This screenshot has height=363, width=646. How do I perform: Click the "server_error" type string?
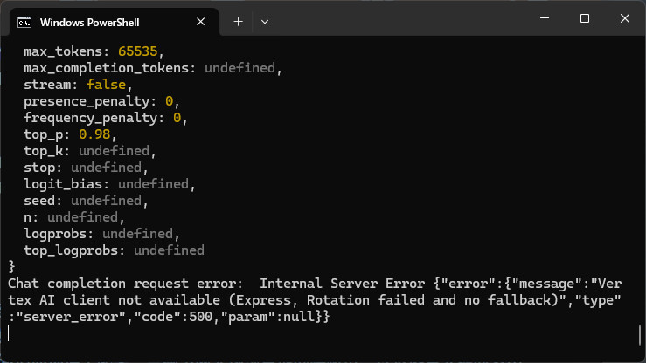click(55, 316)
